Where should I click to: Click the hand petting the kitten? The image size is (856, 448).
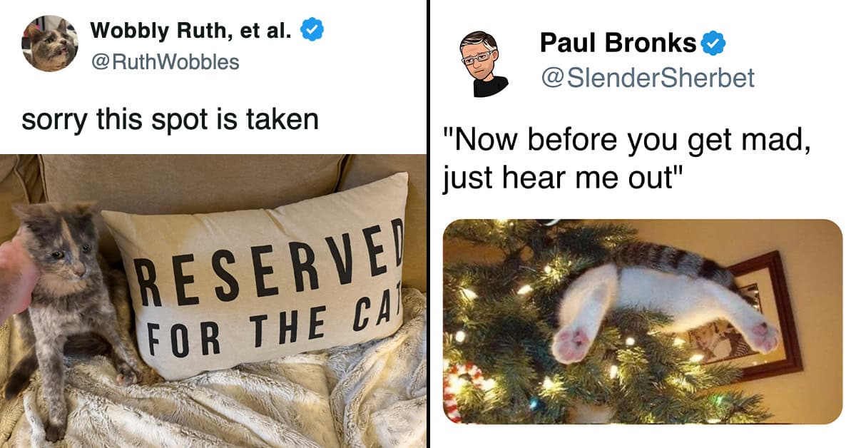click(x=16, y=280)
